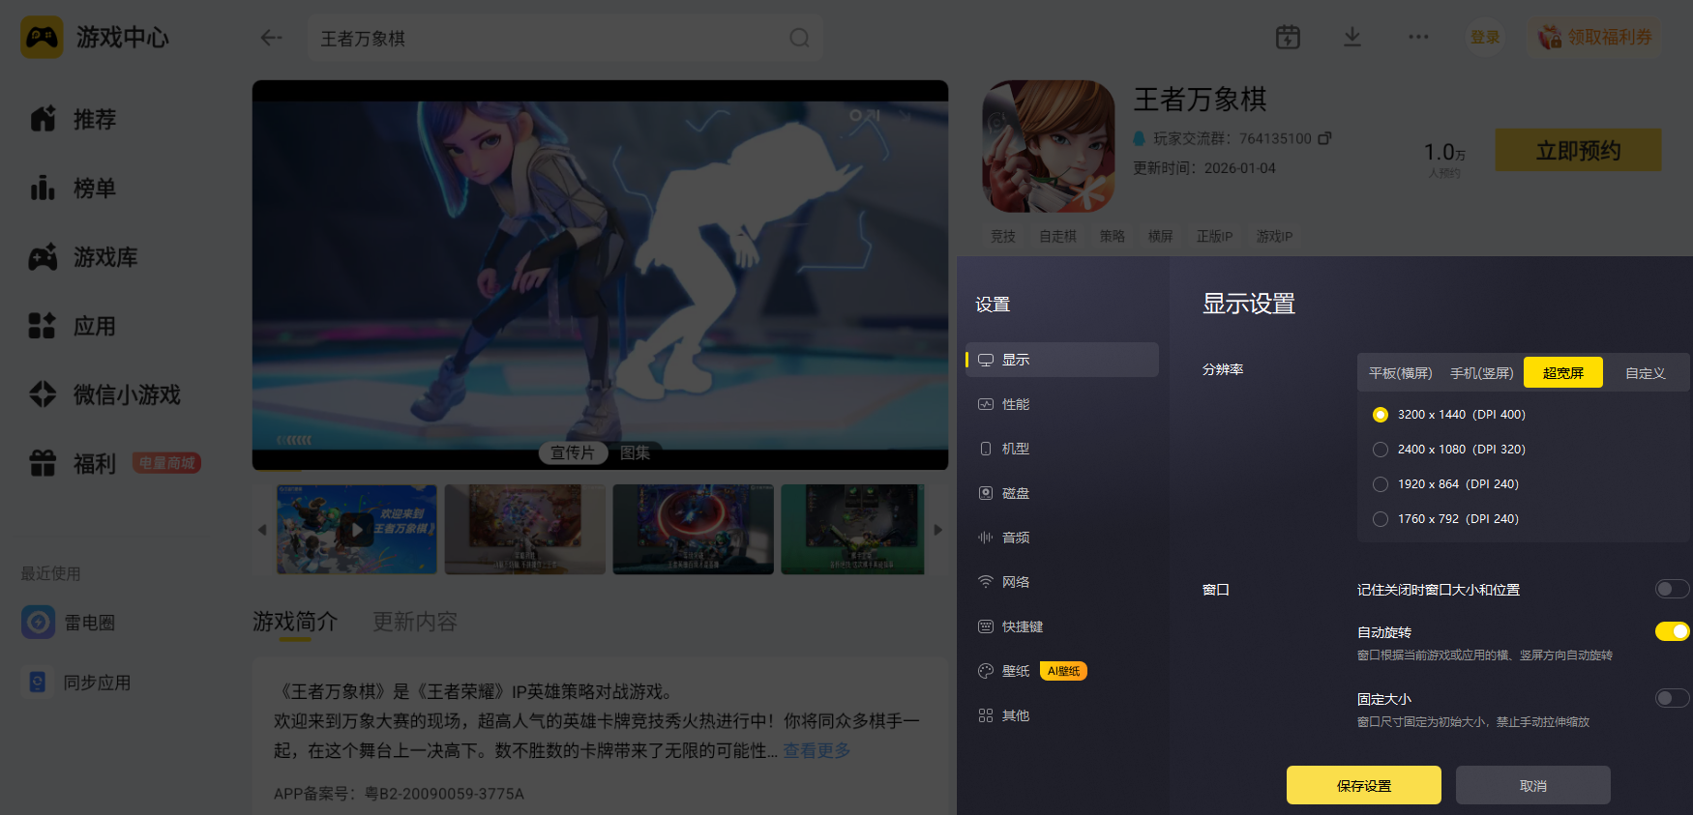This screenshot has width=1693, height=815.
Task: Open the second screenshot thumbnail
Action: [x=525, y=529]
